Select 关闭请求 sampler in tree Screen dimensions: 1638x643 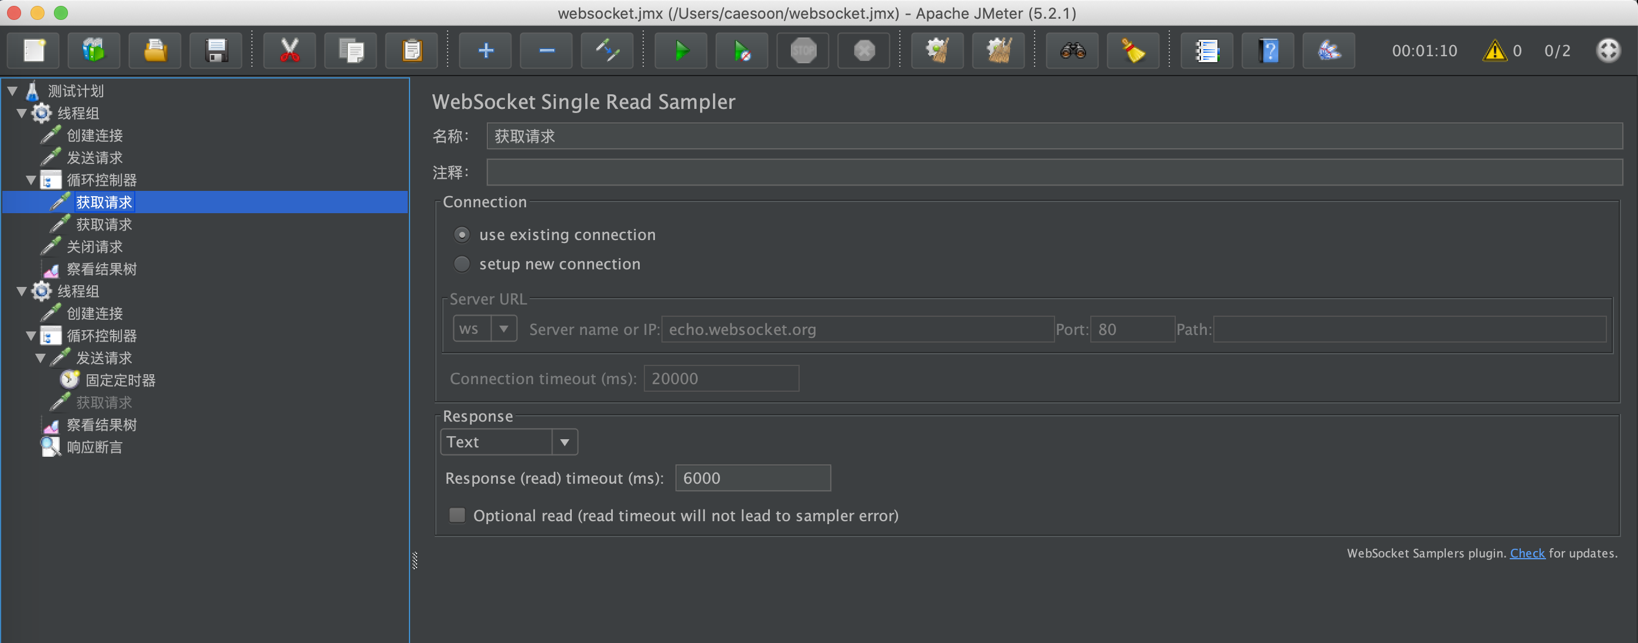click(x=94, y=247)
